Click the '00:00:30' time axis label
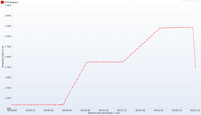 point(49,110)
